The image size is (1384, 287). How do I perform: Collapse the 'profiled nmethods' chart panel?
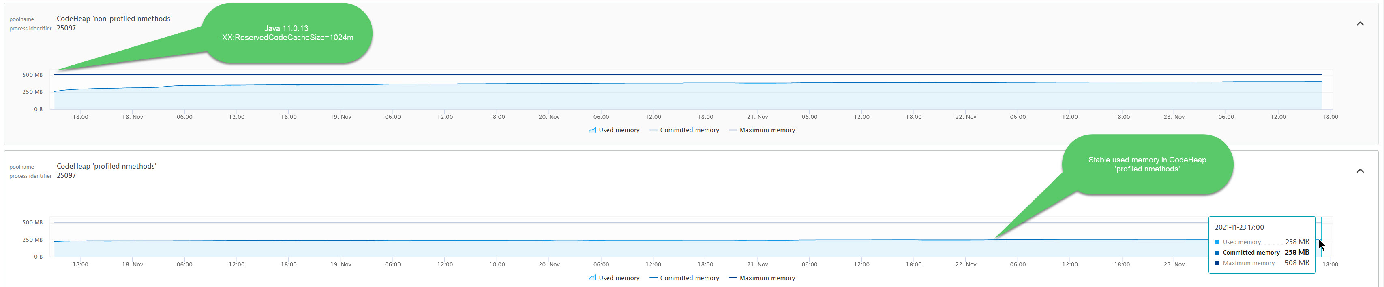(x=1360, y=171)
